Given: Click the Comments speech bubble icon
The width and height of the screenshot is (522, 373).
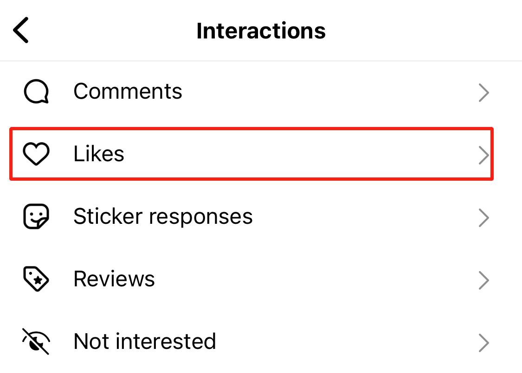Looking at the screenshot, I should click(x=36, y=92).
